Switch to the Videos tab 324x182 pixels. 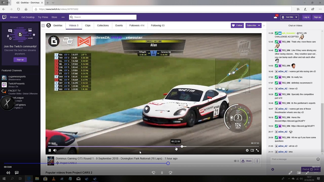tap(74, 26)
